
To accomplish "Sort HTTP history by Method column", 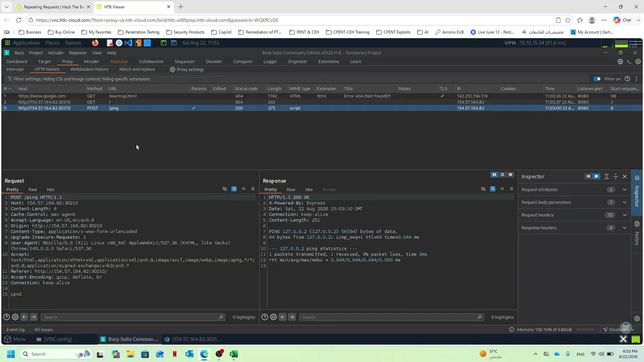I will pos(95,88).
